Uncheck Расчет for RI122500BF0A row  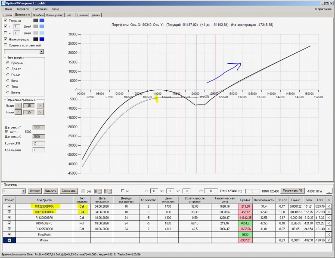(9, 206)
